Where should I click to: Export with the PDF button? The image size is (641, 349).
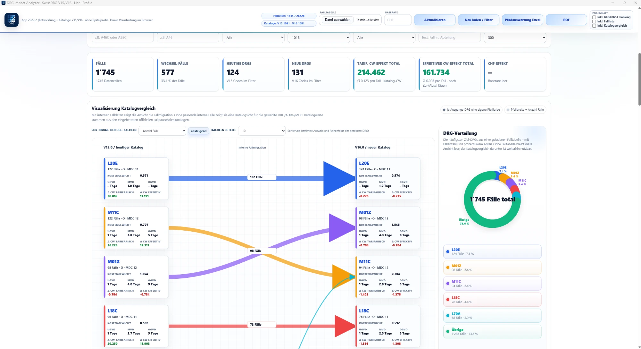tap(566, 20)
